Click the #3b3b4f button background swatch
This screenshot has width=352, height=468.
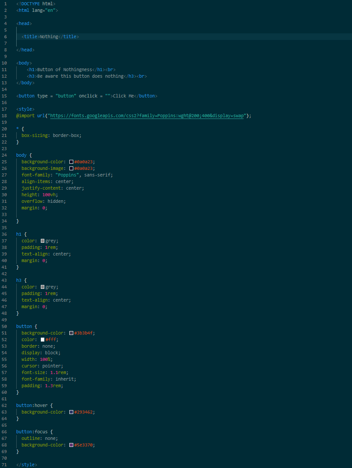coord(72,333)
